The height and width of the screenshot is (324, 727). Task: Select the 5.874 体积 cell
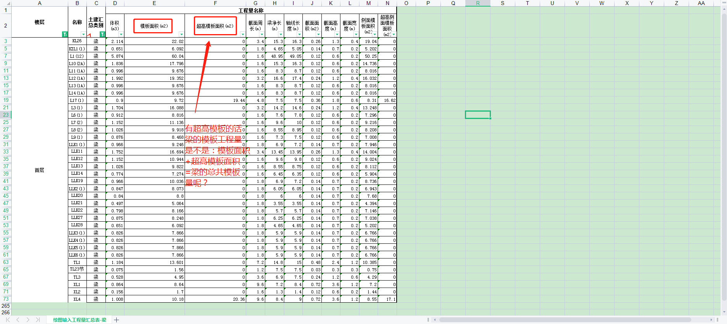pos(115,56)
